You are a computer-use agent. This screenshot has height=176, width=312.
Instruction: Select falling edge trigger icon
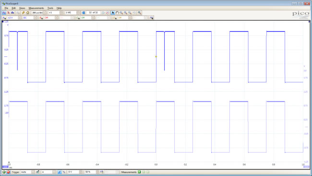pos(64,172)
